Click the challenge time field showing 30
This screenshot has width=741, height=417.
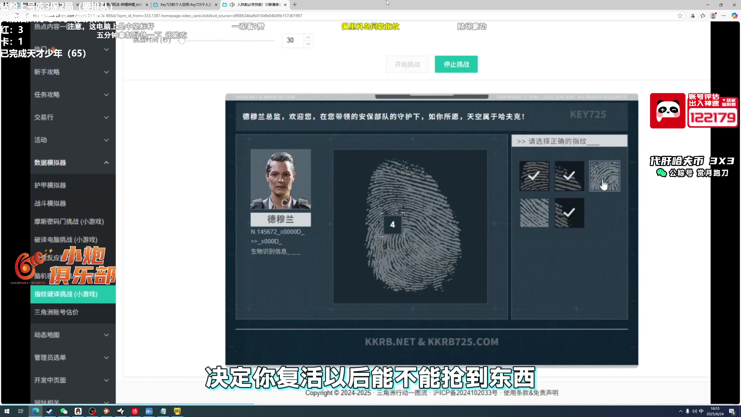293,41
